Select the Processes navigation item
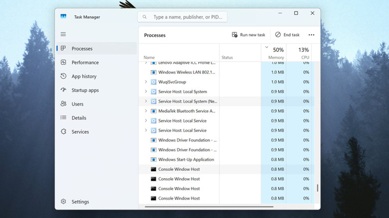Screen dimensions: 389x218 [x=97, y=49]
